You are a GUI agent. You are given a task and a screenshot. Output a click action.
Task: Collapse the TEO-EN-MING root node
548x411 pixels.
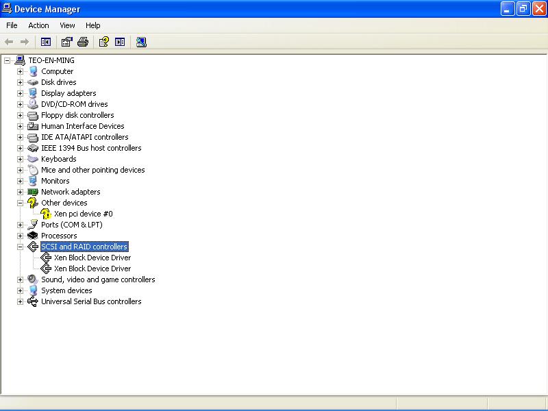point(7,60)
